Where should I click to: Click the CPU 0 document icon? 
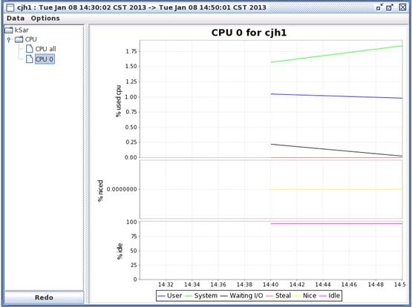click(30, 59)
